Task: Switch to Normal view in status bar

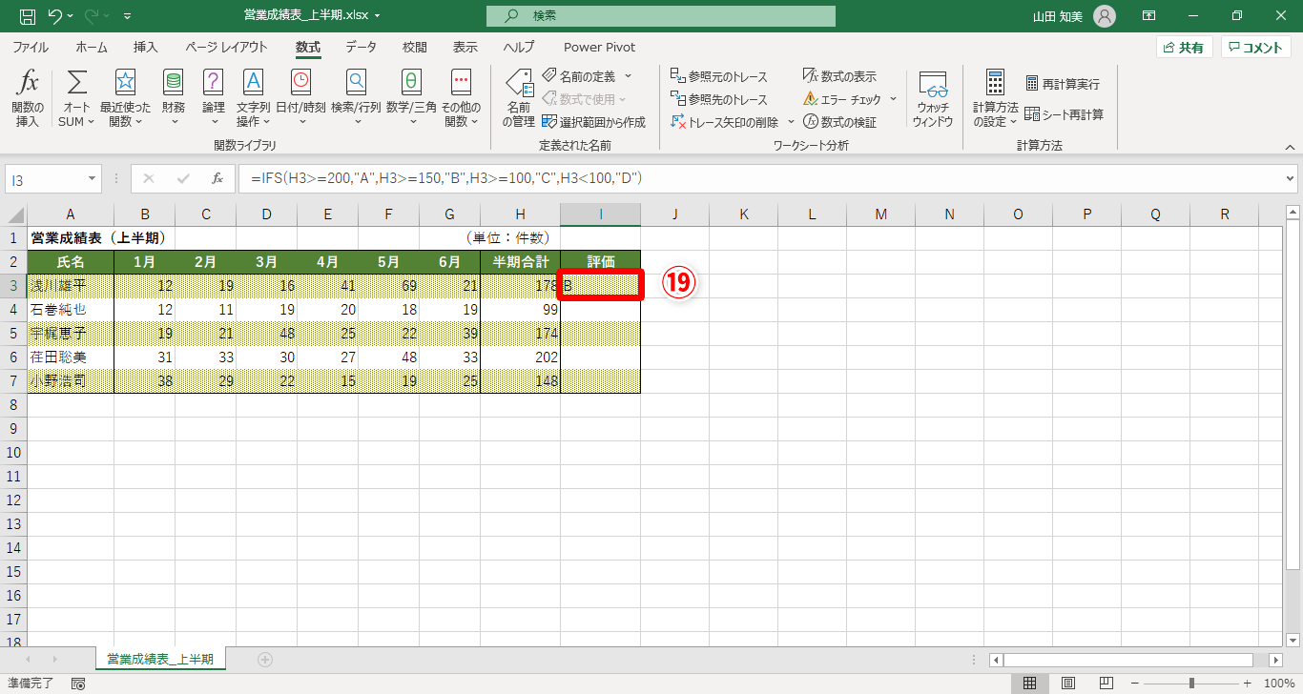Action: 1030,684
